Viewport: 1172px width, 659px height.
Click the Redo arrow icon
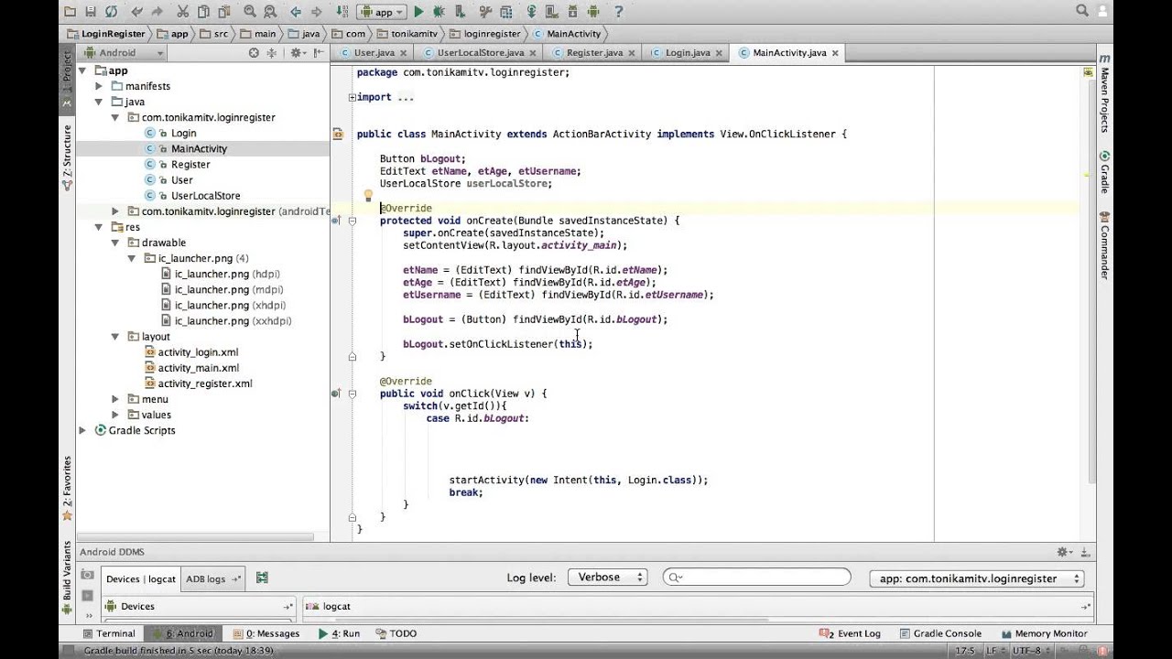(157, 12)
